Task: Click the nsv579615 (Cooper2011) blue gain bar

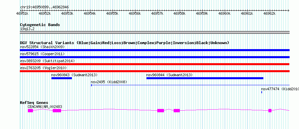Action: (155, 57)
